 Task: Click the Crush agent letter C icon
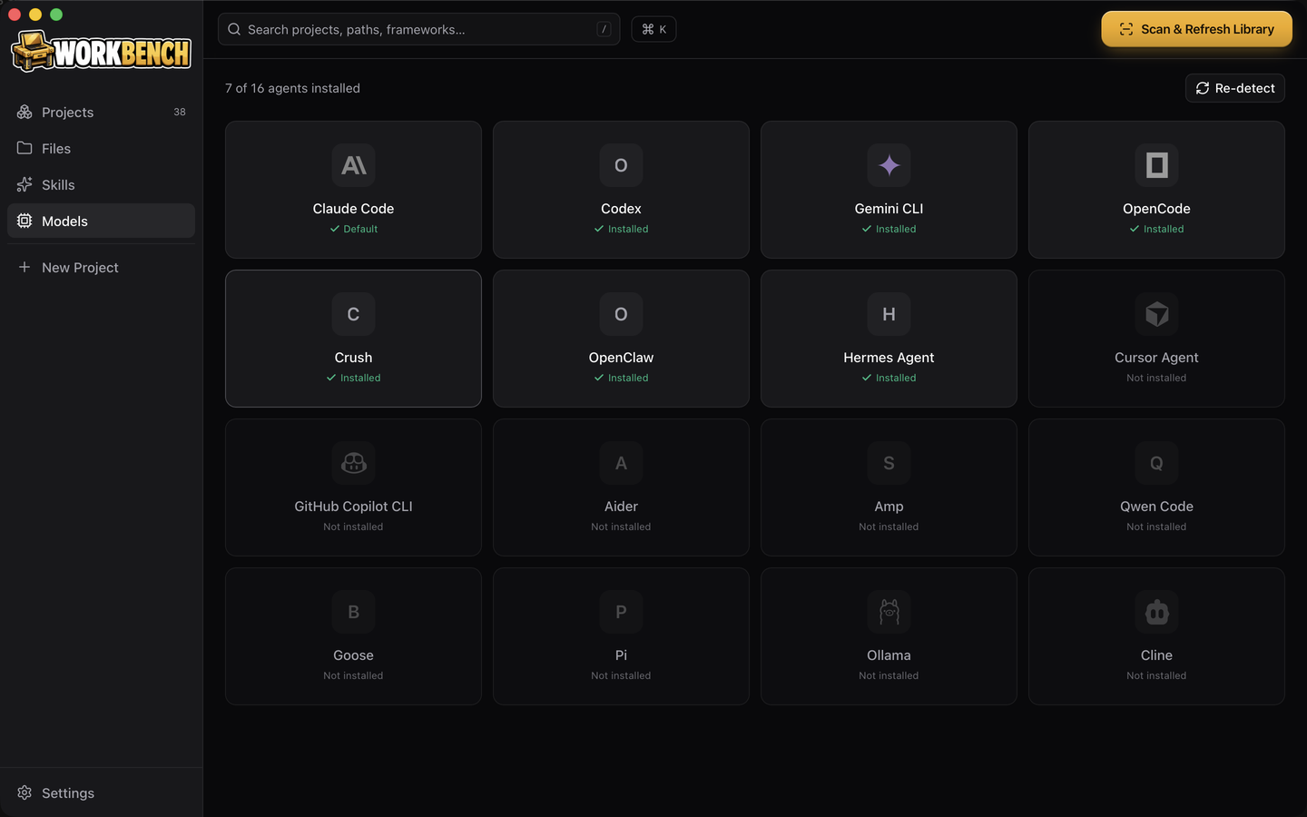(353, 314)
